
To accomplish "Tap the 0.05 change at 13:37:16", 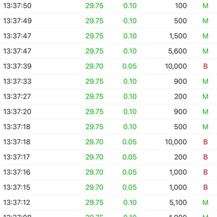I will click(x=129, y=172).
